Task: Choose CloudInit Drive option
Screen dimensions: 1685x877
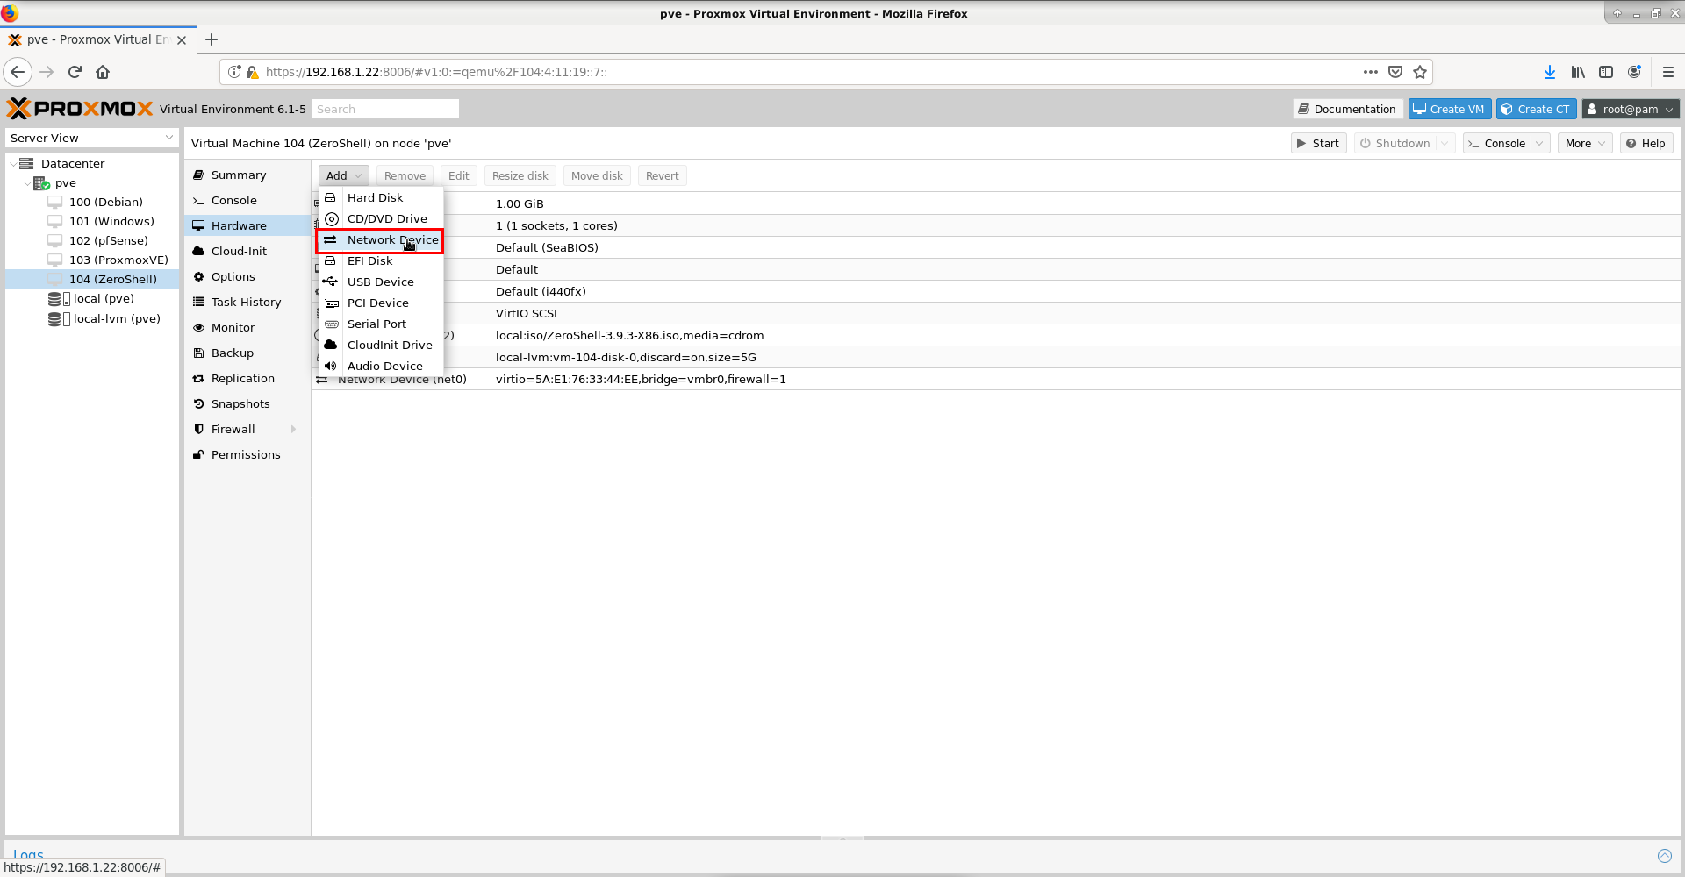Action: pyautogui.click(x=380, y=345)
